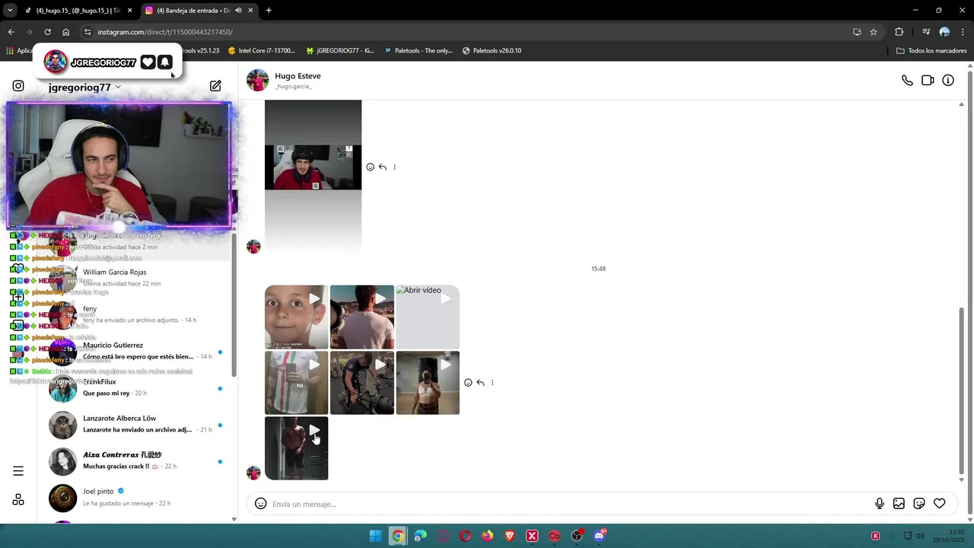974x548 pixels.
Task: Open the Instagram home logo icon
Action: (x=18, y=86)
